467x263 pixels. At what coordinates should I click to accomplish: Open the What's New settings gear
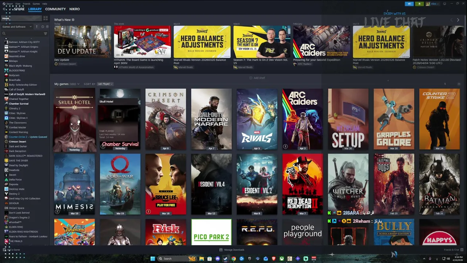[x=73, y=20]
